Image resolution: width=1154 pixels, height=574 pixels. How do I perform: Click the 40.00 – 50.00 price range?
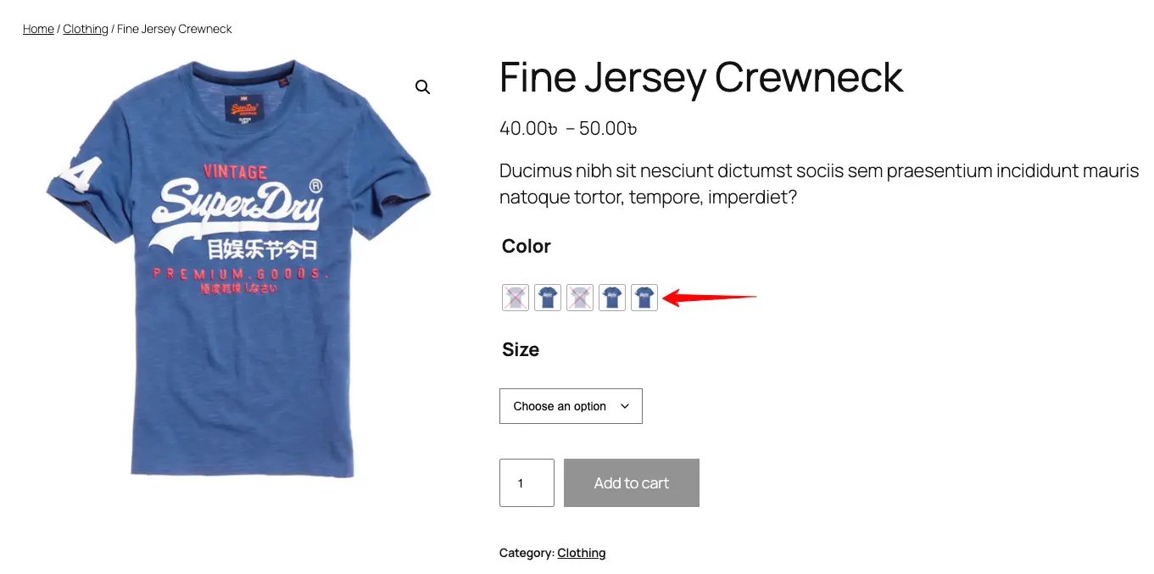coord(568,129)
